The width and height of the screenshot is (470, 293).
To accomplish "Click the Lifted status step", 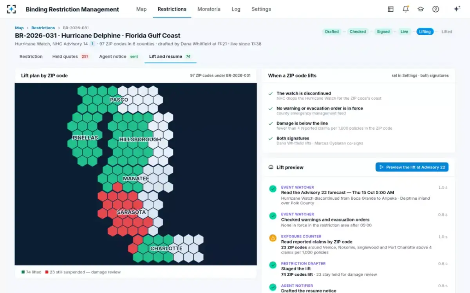I will point(447,32).
